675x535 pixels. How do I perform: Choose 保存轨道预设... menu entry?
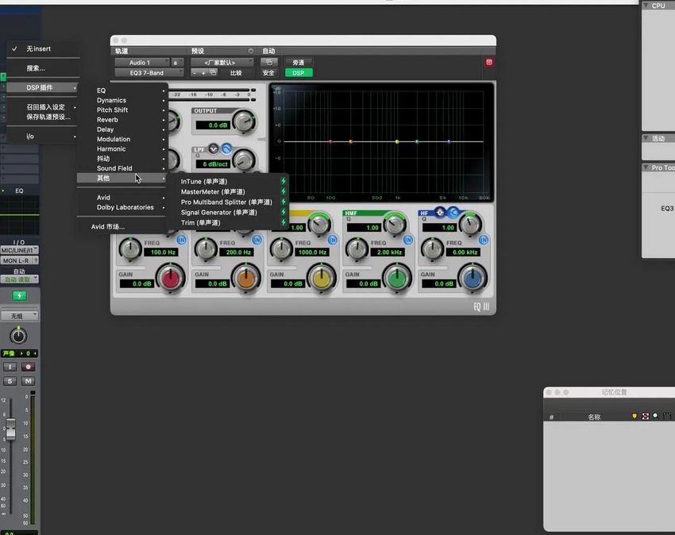coord(43,117)
